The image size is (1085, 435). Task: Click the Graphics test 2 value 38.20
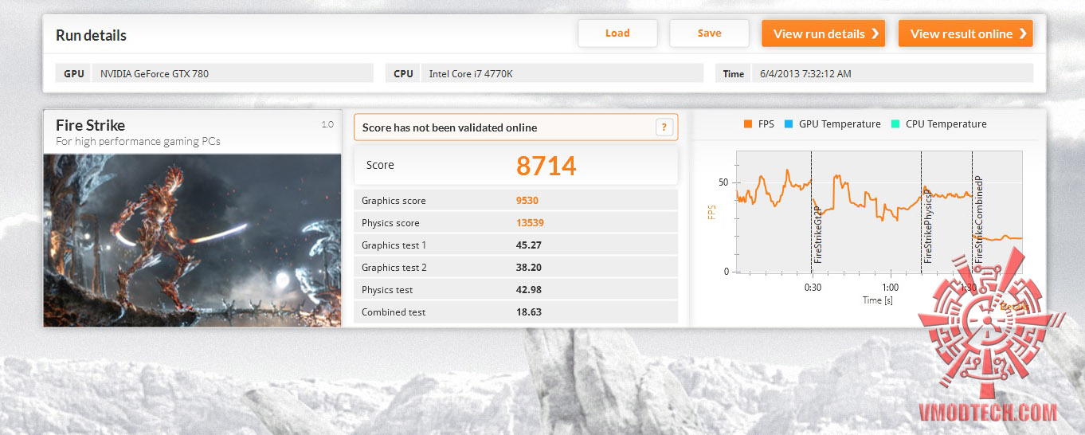[529, 268]
